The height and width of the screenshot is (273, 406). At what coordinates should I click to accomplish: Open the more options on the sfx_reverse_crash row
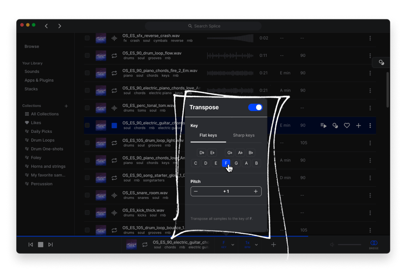(370, 38)
